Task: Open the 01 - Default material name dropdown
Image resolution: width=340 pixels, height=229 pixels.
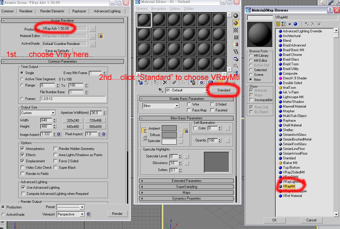Action: pyautogui.click(x=206, y=90)
